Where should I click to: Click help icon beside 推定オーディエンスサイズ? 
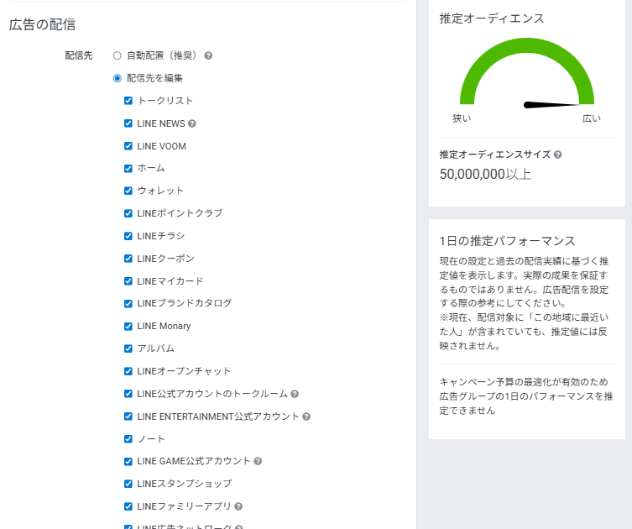coord(557,155)
